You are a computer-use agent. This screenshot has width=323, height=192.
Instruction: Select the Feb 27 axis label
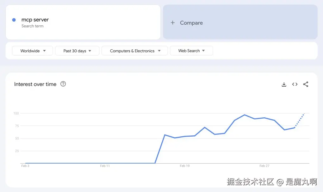tap(264, 166)
